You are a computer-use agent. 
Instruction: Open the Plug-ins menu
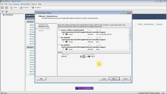[x=34, y=4]
